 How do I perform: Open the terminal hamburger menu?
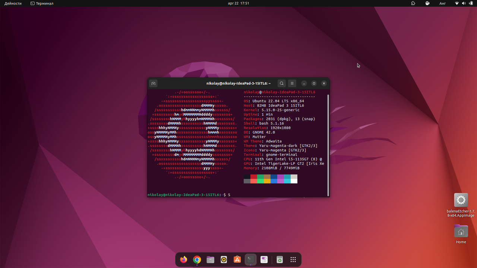tap(293, 83)
